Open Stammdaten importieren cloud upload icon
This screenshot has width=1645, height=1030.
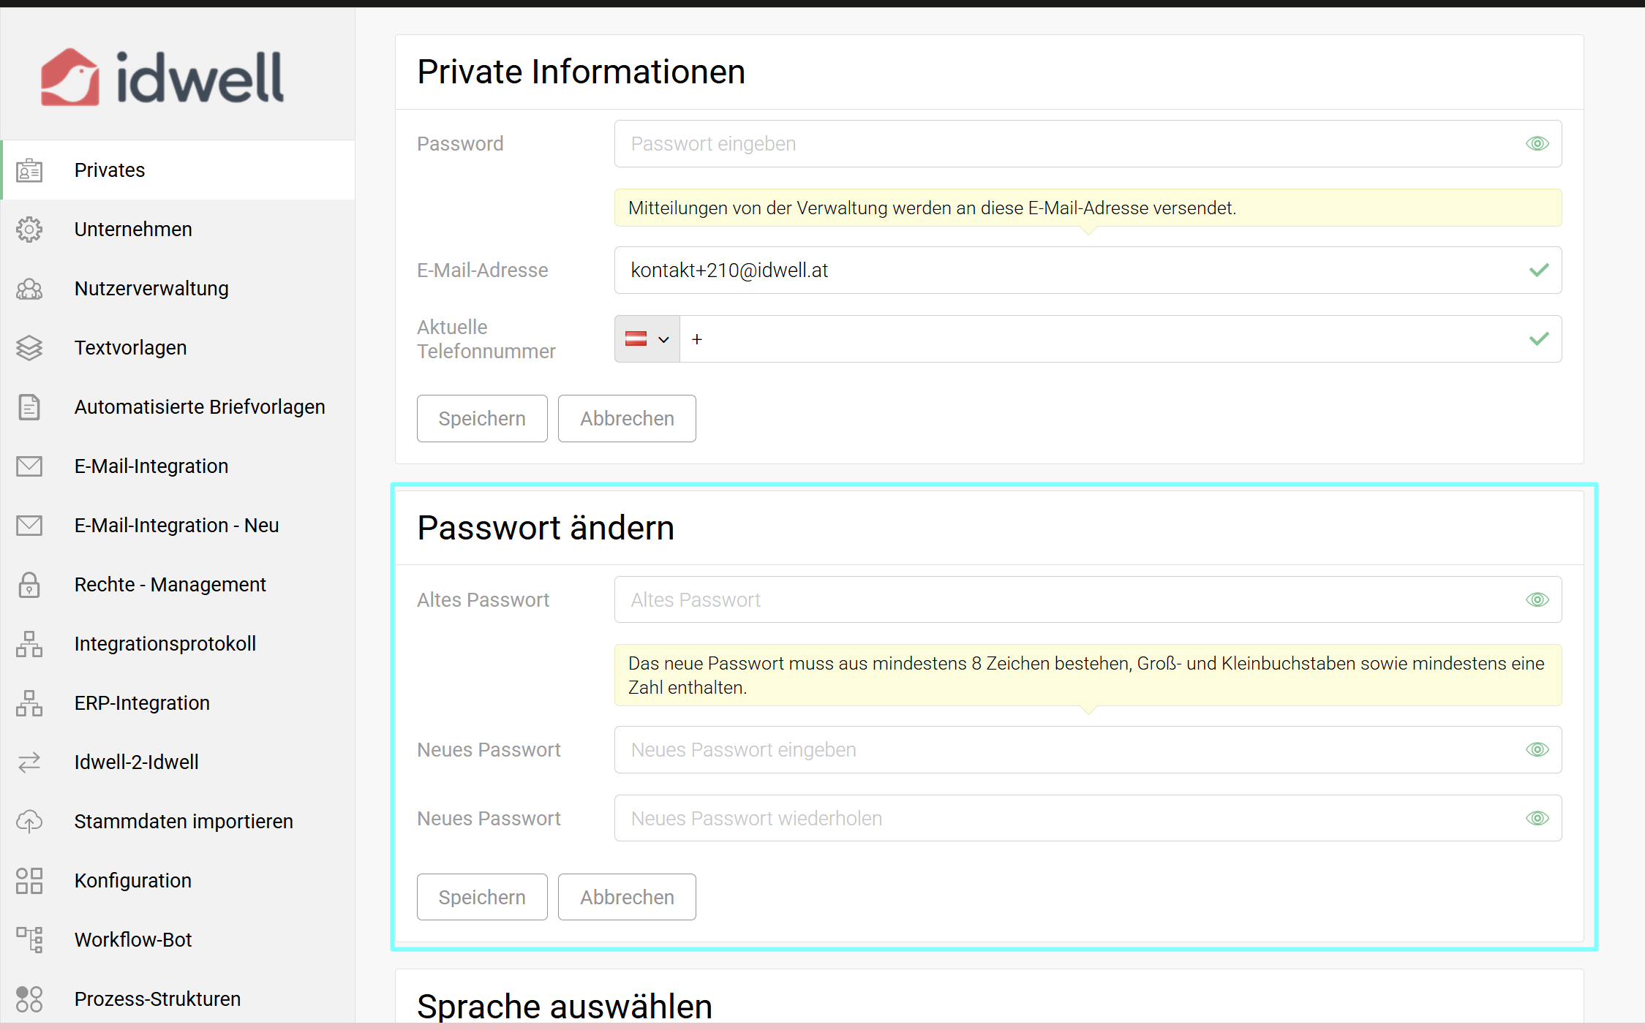(x=29, y=822)
